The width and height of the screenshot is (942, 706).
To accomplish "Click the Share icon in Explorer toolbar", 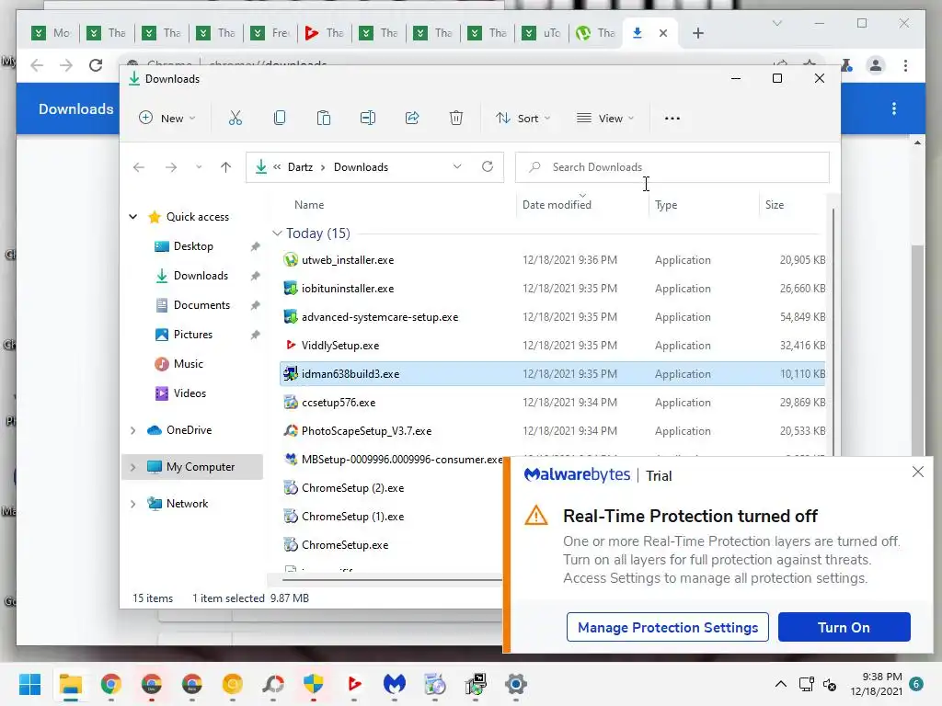I will (412, 119).
